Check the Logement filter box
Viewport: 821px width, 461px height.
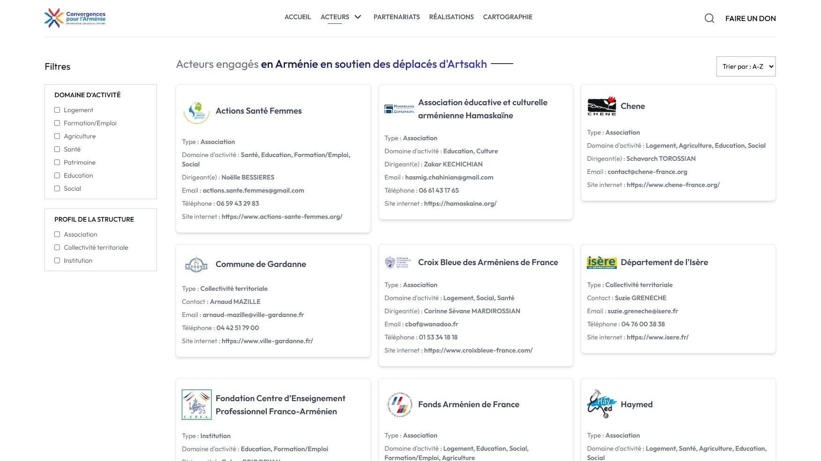tap(57, 110)
